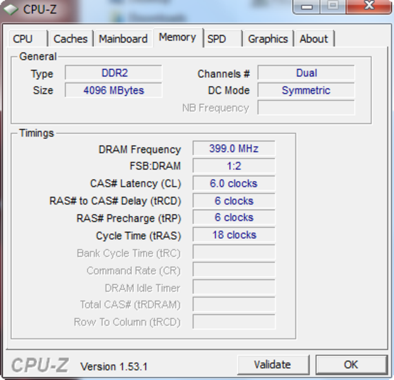Open the Graphics tab
Viewport: 394px width, 380px height.
(x=268, y=39)
